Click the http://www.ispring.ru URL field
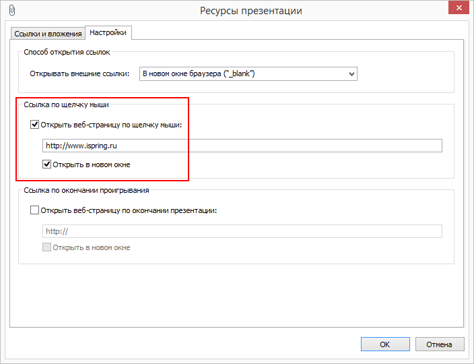474x364 pixels. pos(242,146)
